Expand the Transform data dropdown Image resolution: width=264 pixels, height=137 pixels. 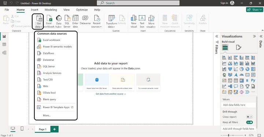pos(111,21)
